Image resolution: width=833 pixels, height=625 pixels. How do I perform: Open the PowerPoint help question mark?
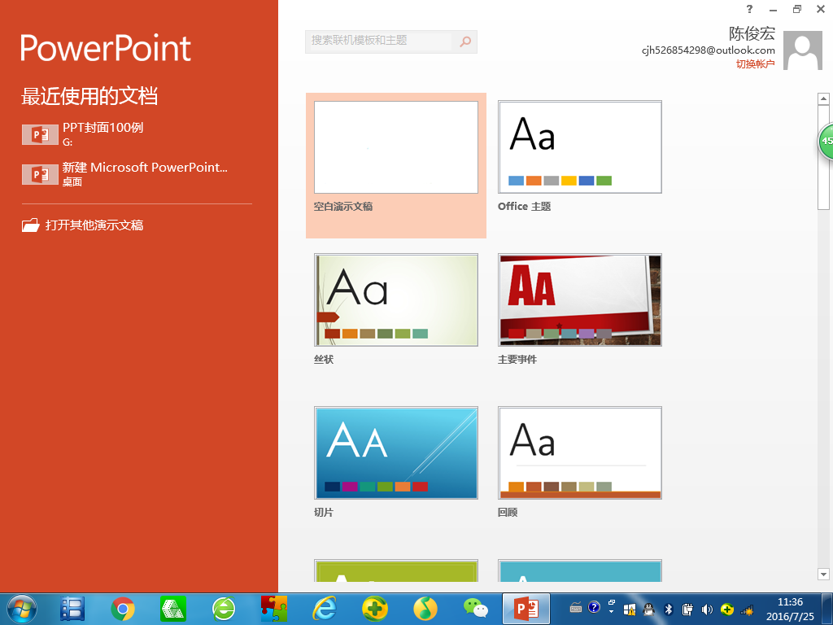click(x=749, y=9)
